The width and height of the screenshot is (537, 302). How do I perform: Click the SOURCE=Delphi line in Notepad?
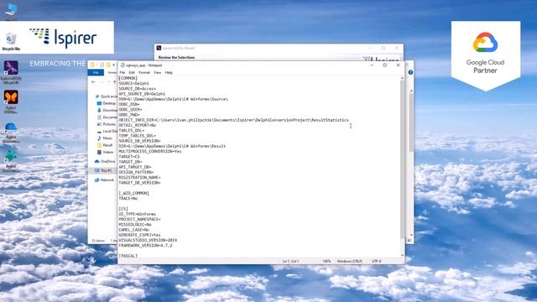pos(133,84)
